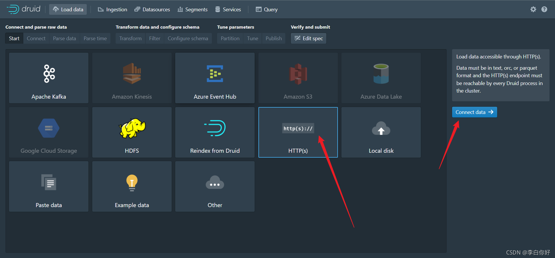This screenshot has width=555, height=258.
Task: Click the Load data cloud icon
Action: coord(56,10)
